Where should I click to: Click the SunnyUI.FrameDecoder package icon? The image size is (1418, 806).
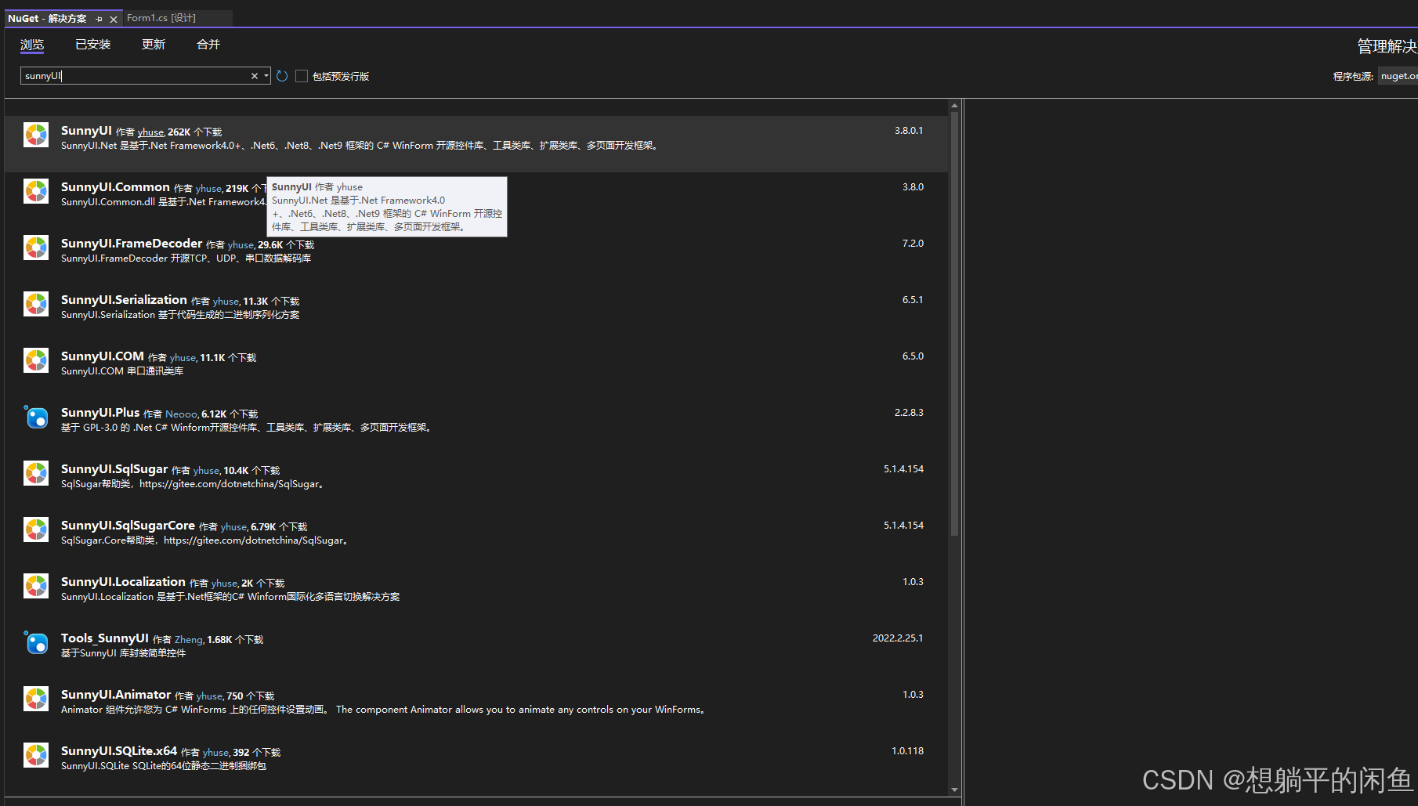click(36, 248)
